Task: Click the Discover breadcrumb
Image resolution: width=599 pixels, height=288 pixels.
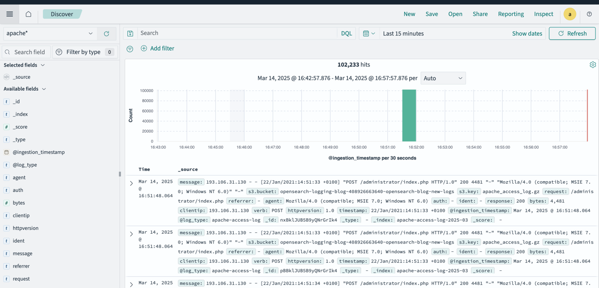Action: coord(62,14)
